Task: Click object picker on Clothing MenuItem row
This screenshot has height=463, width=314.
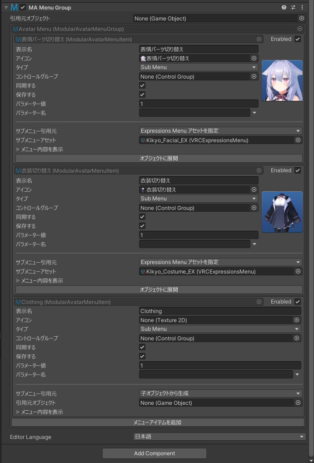Action: point(259,302)
